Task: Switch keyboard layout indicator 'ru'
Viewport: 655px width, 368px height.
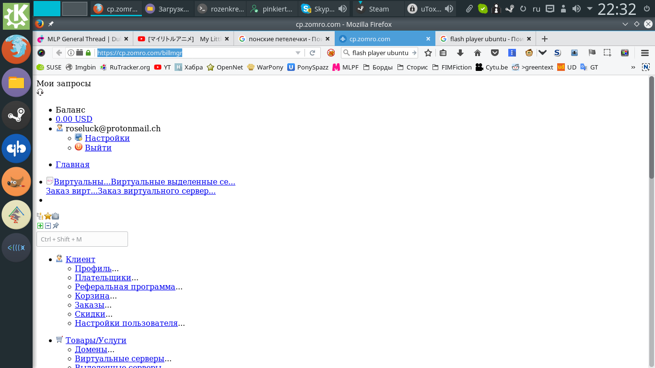Action: pos(537,9)
